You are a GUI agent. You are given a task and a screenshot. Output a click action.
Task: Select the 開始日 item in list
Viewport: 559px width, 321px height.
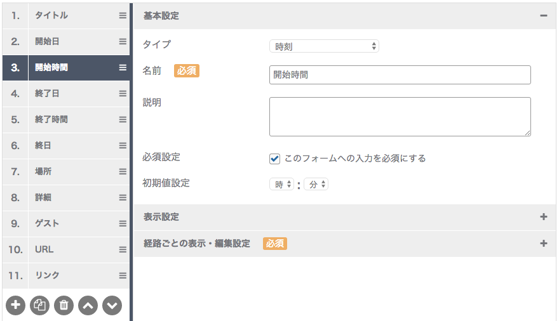pyautogui.click(x=66, y=42)
